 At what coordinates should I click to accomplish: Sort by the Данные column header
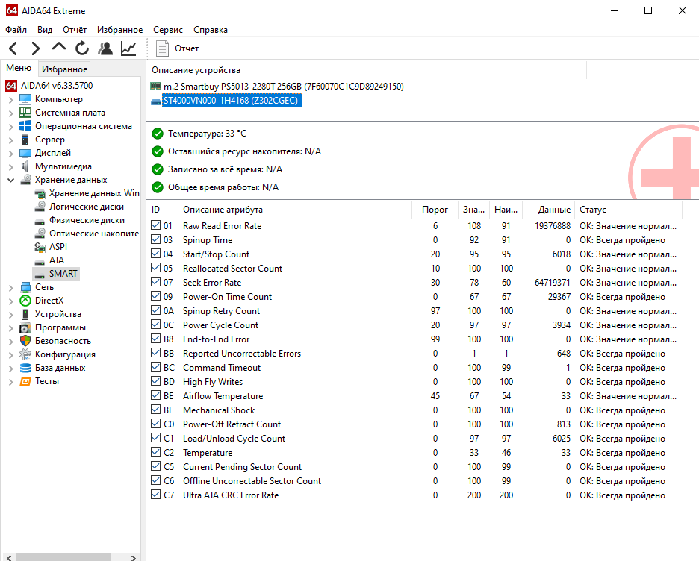click(x=548, y=210)
